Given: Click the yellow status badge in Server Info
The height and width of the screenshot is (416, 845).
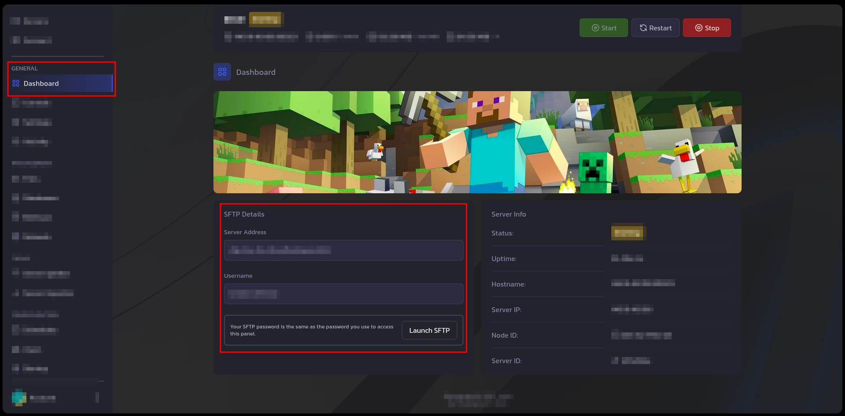Looking at the screenshot, I should coord(628,232).
